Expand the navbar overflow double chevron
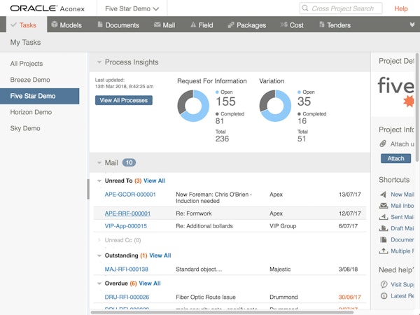420x315 pixels. (412, 24)
